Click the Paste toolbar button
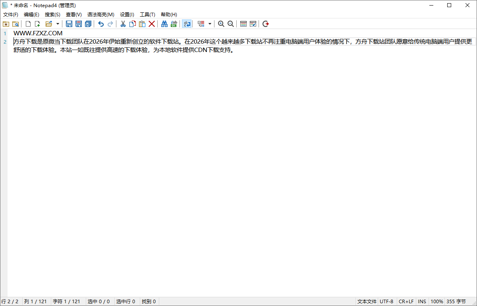The height and width of the screenshot is (306, 477). [142, 24]
